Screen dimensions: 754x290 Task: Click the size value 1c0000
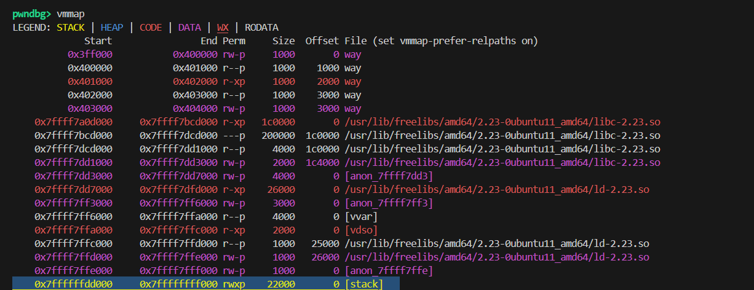[x=279, y=122]
